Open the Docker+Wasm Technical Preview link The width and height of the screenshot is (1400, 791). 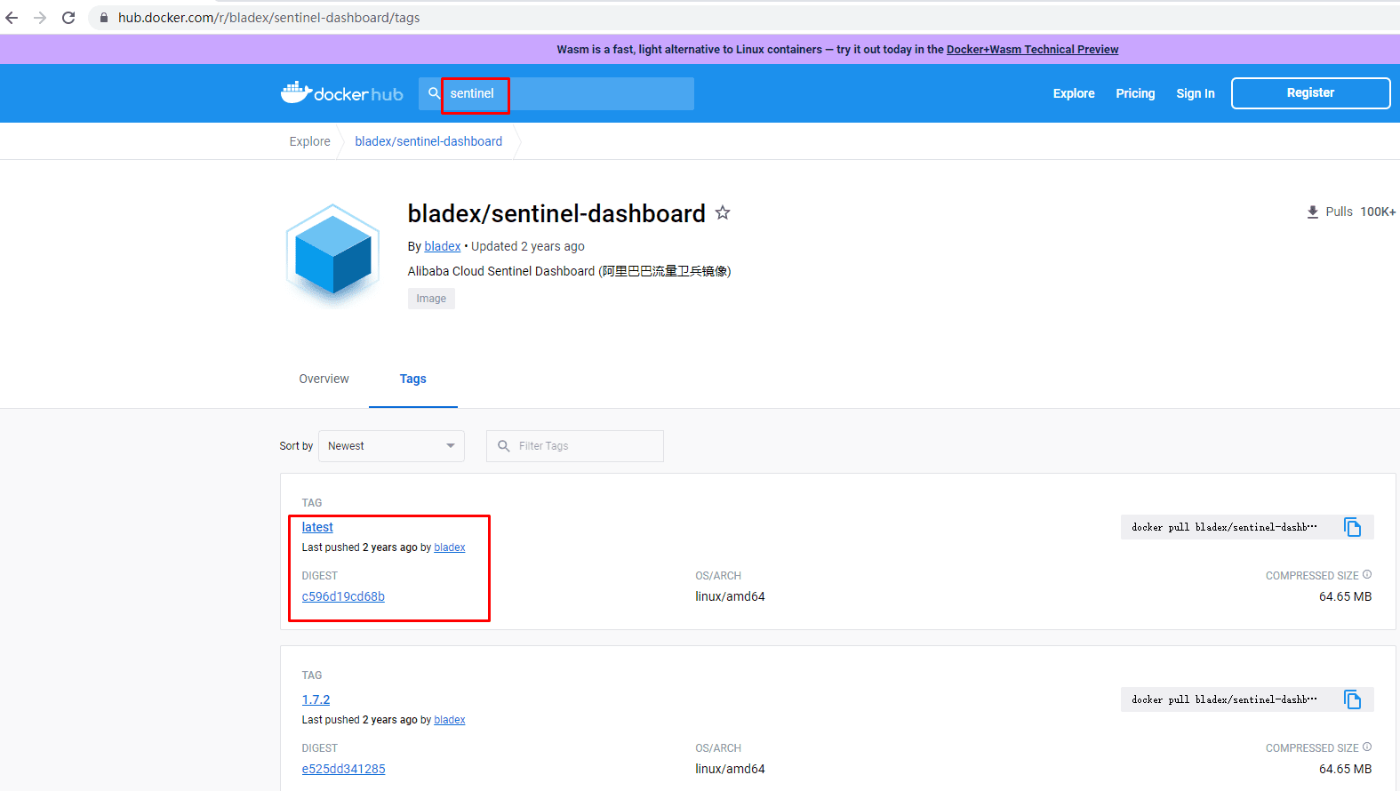[1032, 50]
